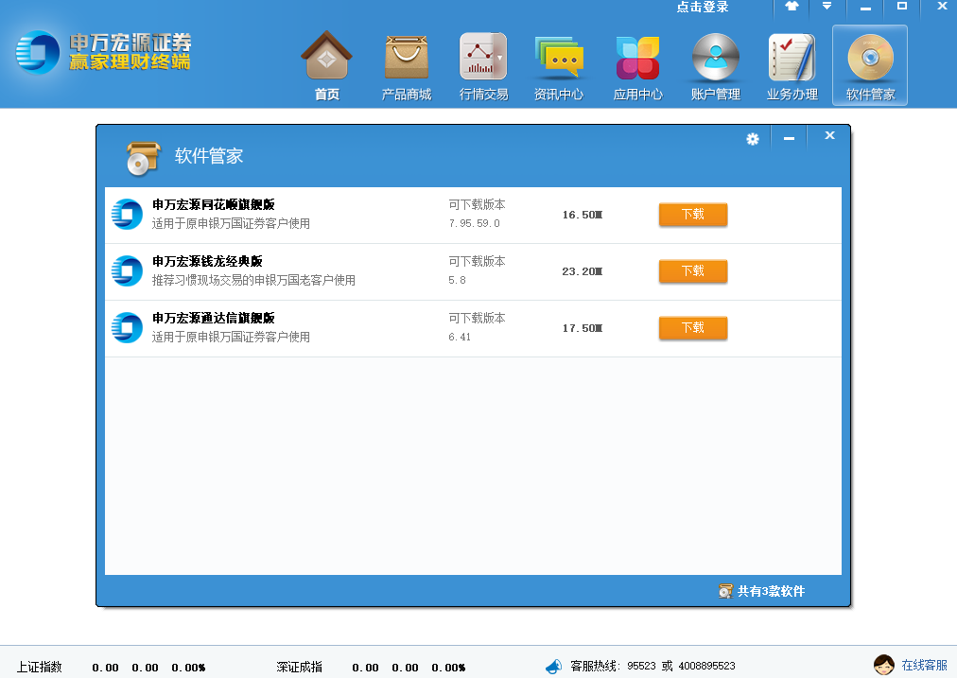957x678 pixels.
Task: Select the 申万宏源钱龙经典版 title text
Action: (x=207, y=261)
